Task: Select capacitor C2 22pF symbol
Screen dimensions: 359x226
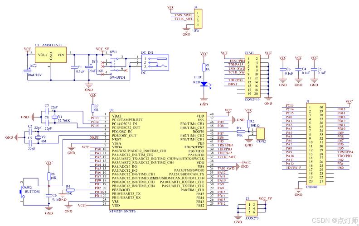Action: pyautogui.click(x=31, y=132)
